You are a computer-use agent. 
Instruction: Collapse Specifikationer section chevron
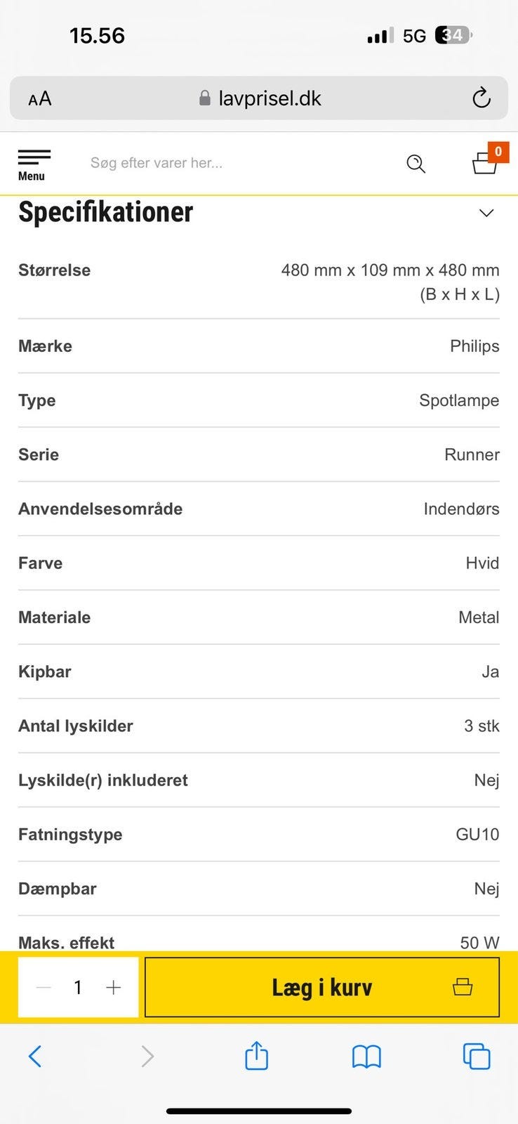tap(486, 213)
